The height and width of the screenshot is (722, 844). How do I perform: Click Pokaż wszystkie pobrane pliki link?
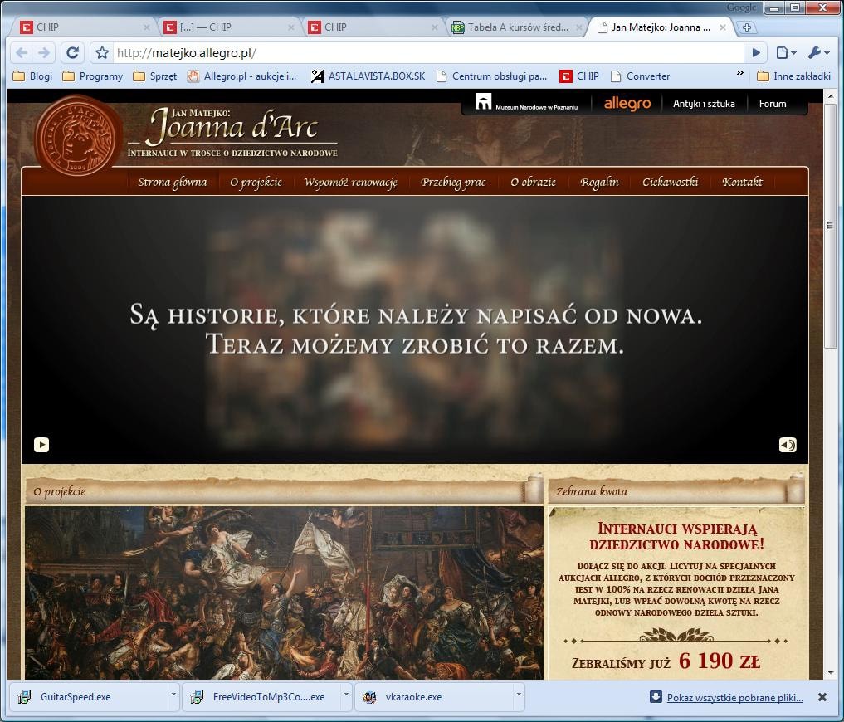[734, 698]
